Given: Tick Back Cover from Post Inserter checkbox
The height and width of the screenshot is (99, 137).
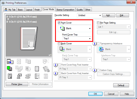Looking at the screenshot, I should [59, 73].
